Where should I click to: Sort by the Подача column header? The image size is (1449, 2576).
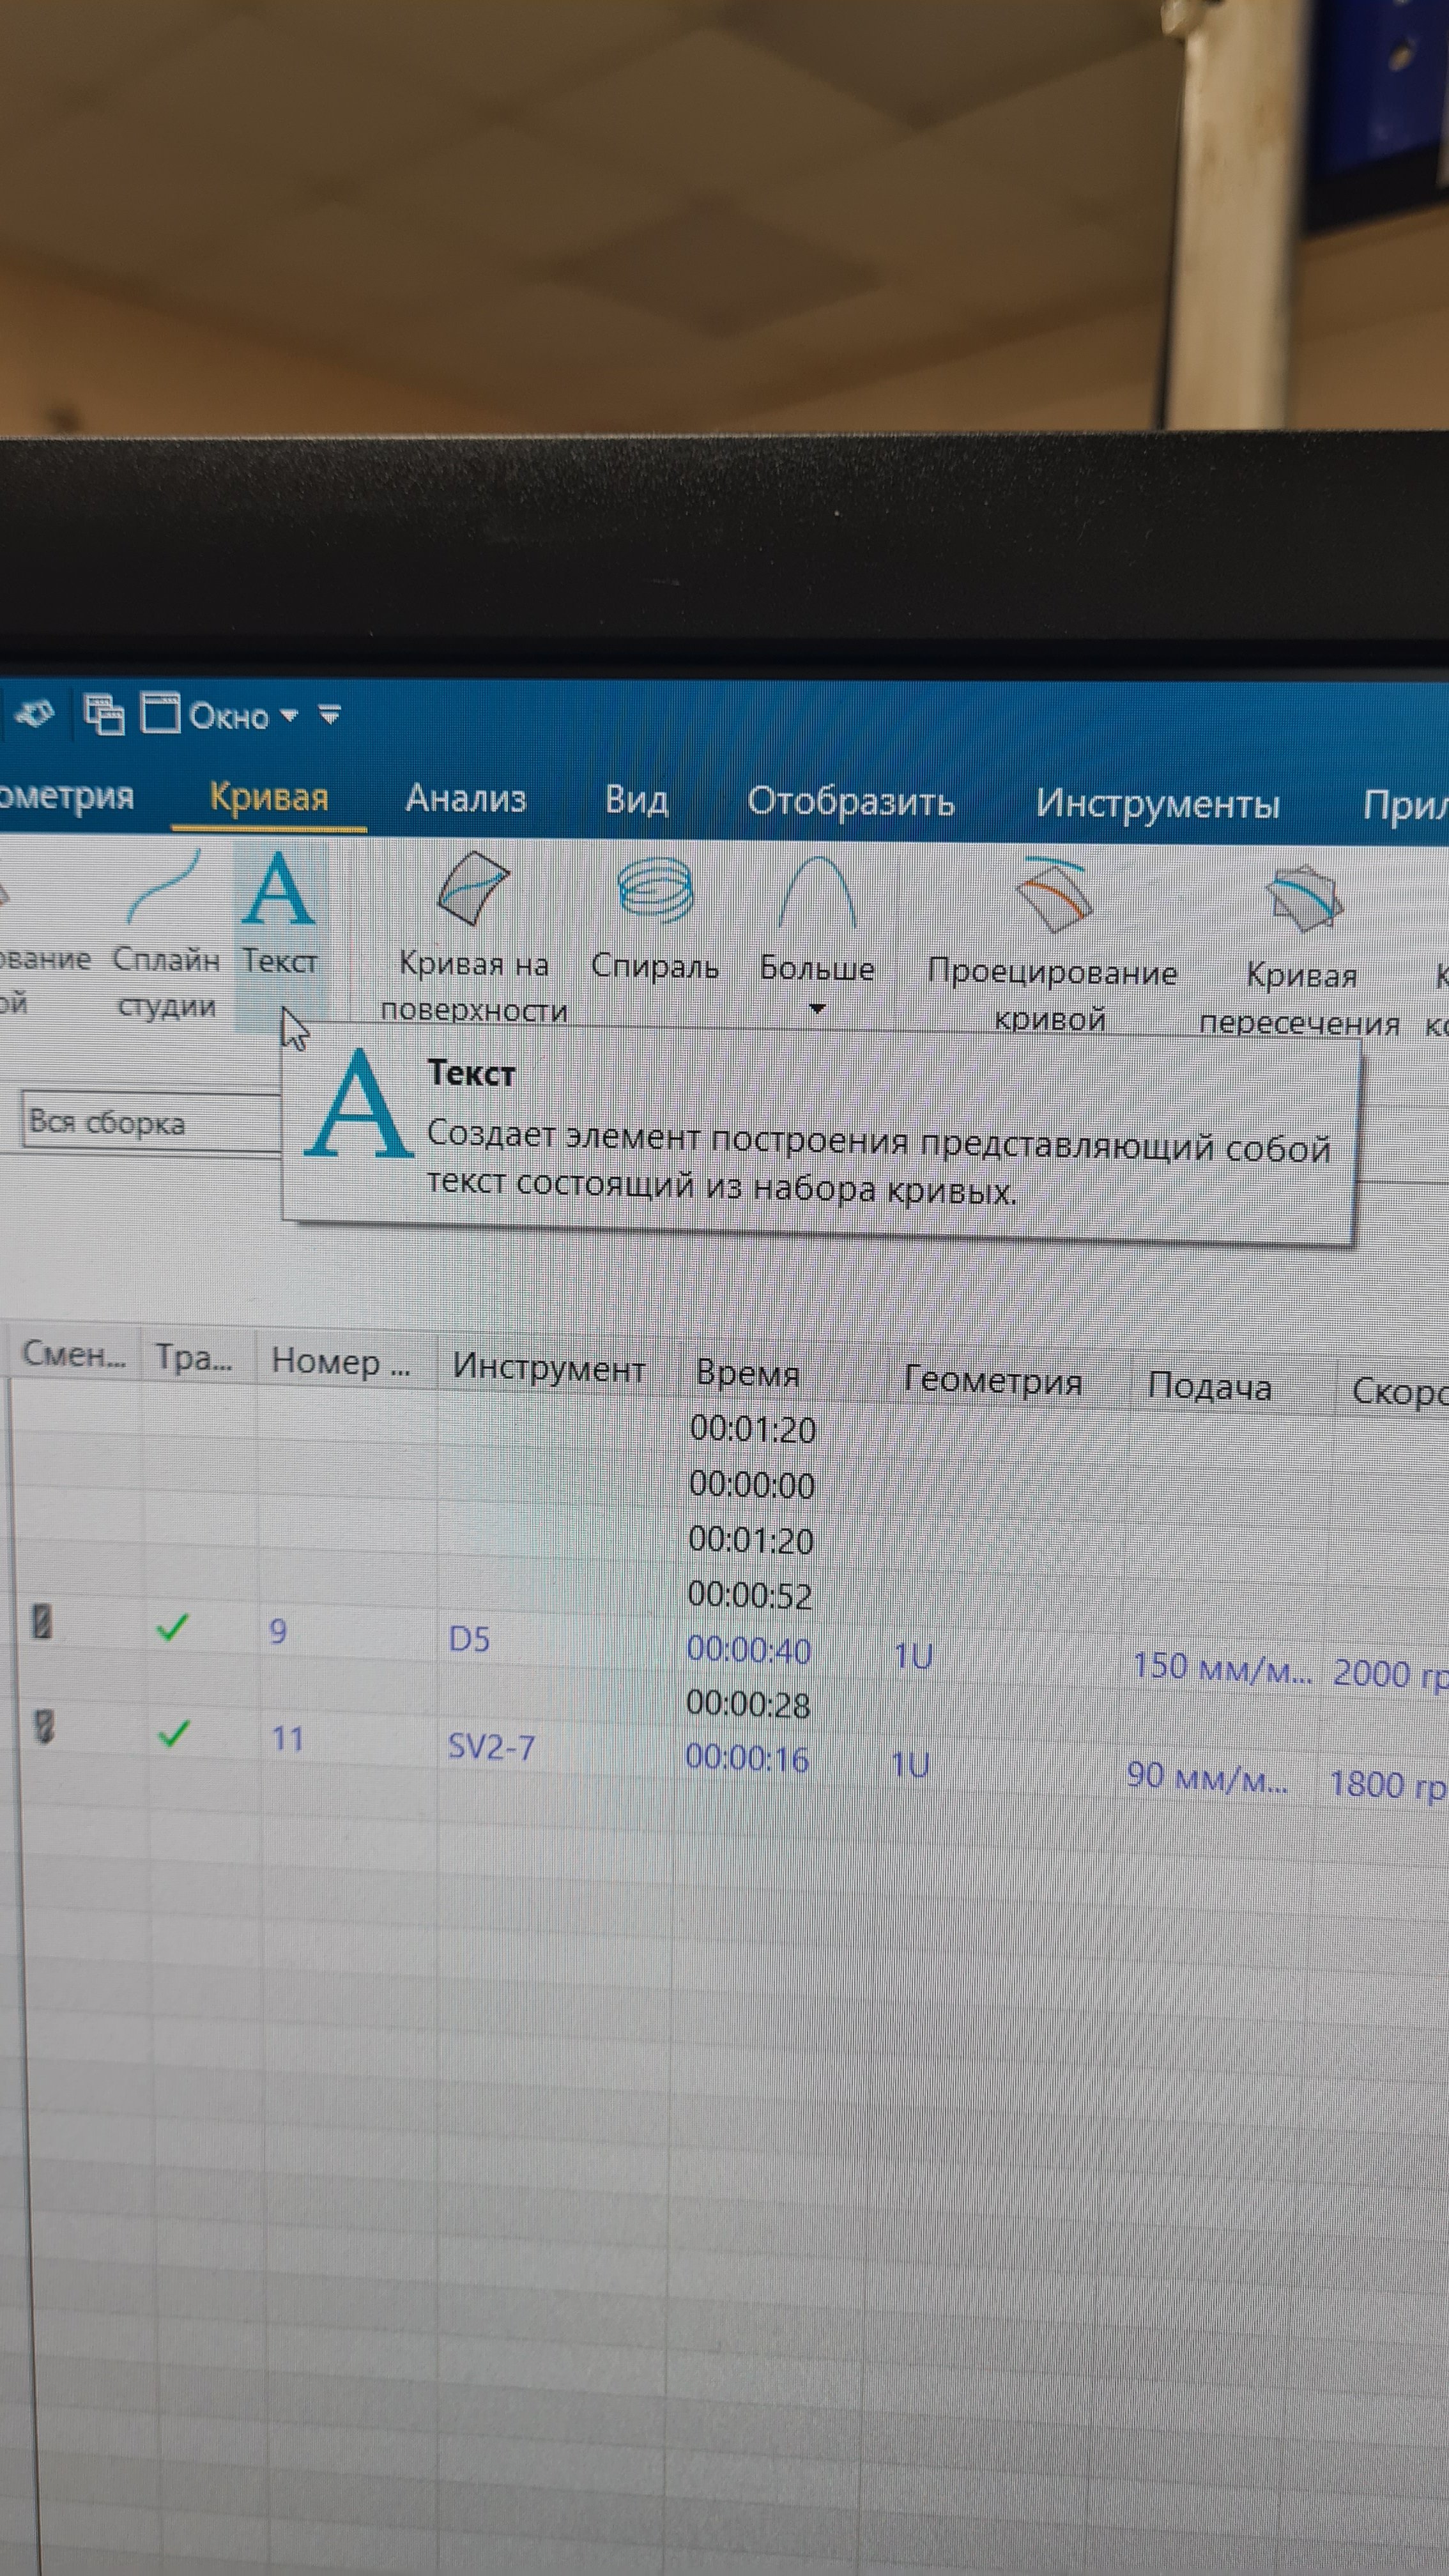pyautogui.click(x=1209, y=1387)
